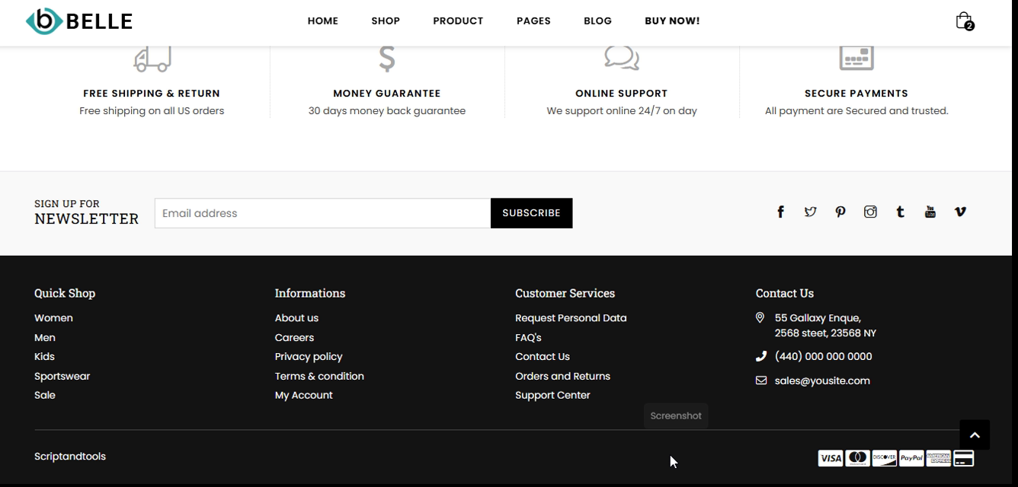1018x487 pixels.
Task: Click the Facebook social icon
Action: (780, 212)
